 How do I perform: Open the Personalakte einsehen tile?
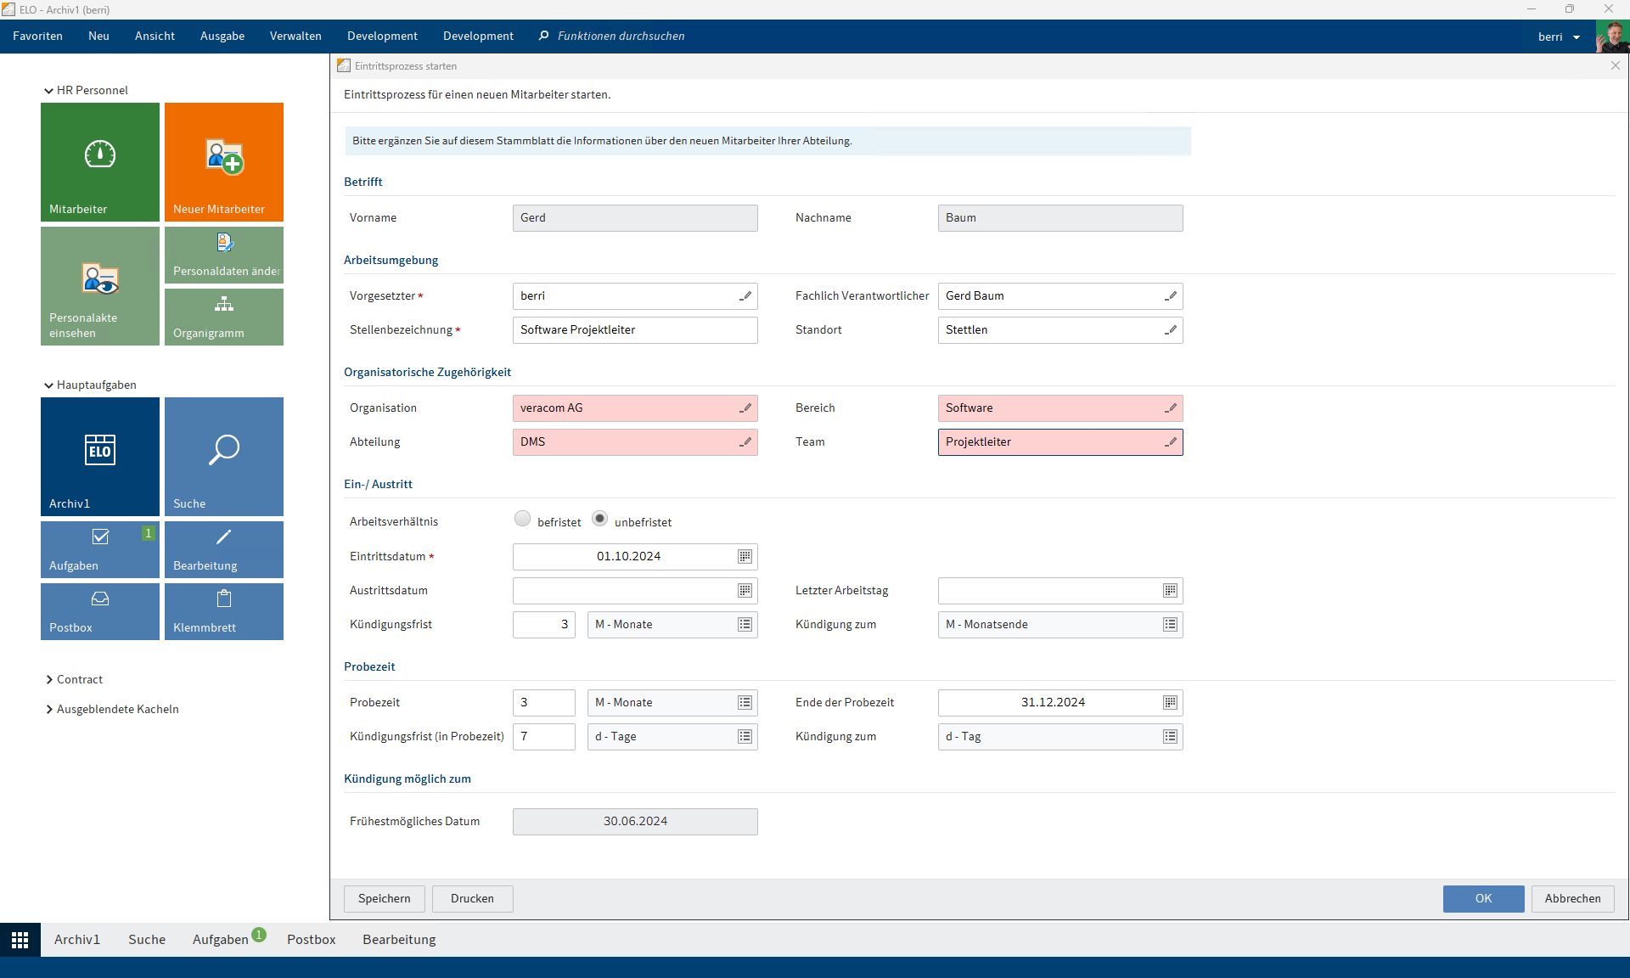[100, 286]
